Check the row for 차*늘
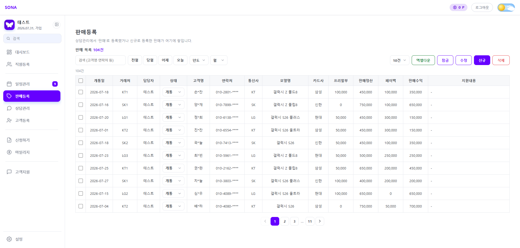 [81, 181]
